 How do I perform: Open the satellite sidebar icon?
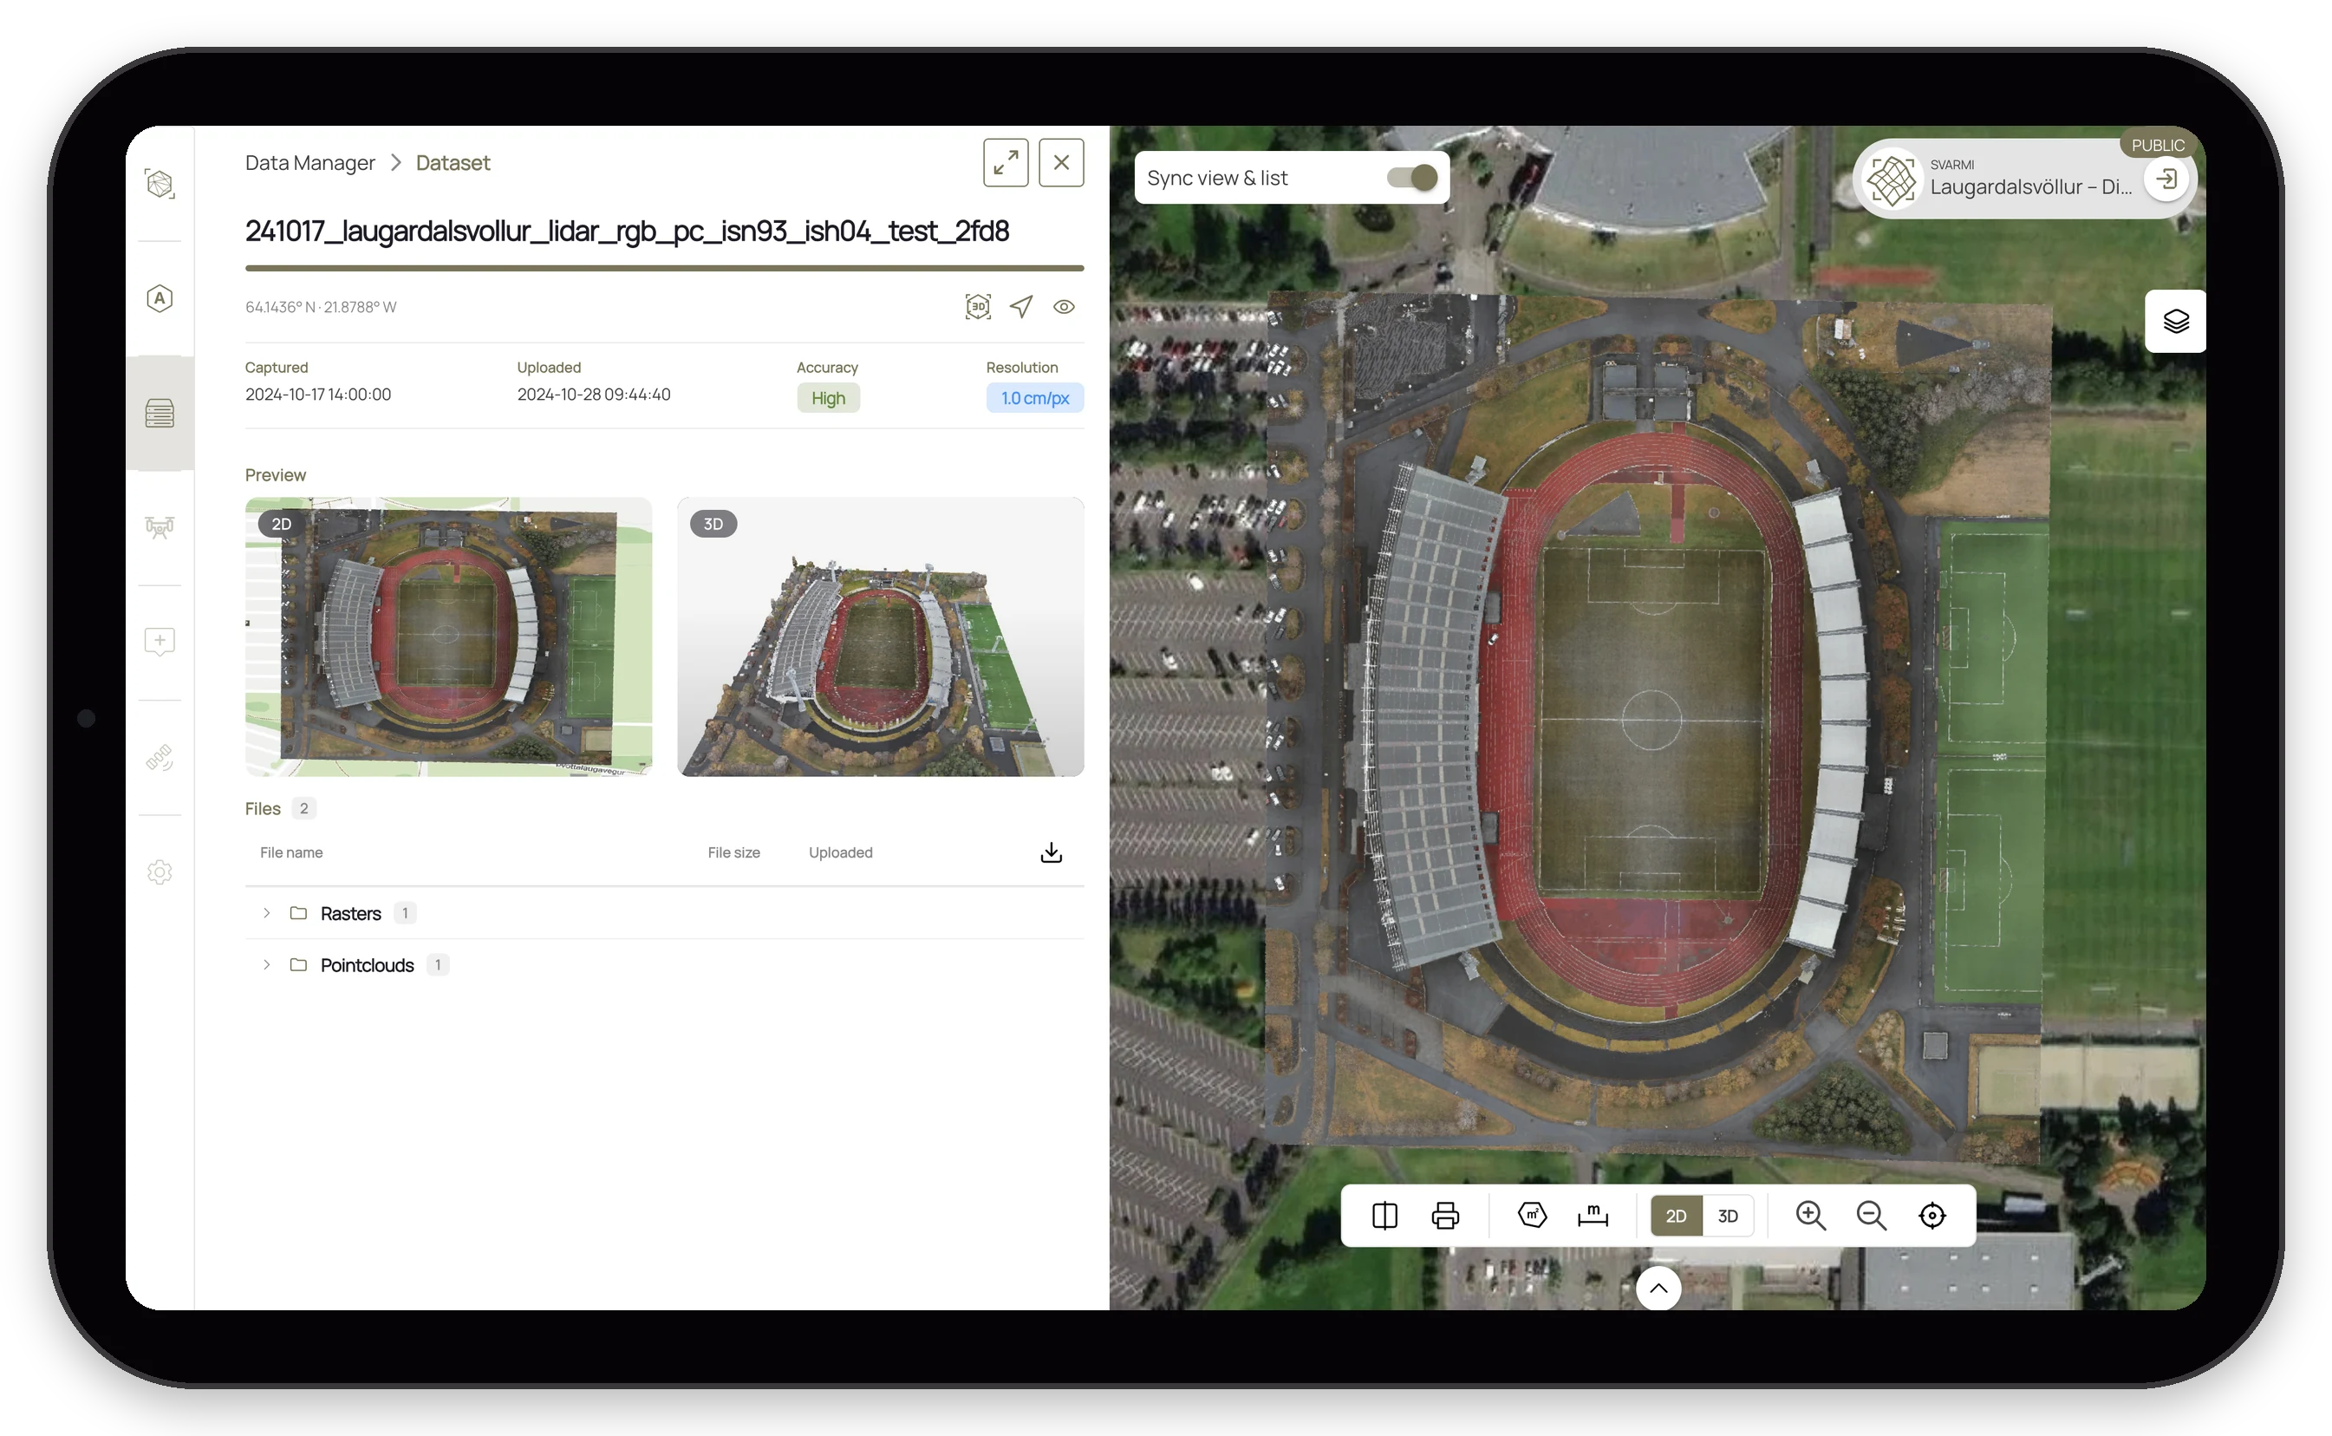pyautogui.click(x=160, y=757)
